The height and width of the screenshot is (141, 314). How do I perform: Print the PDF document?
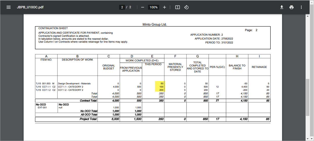pos(291,7)
